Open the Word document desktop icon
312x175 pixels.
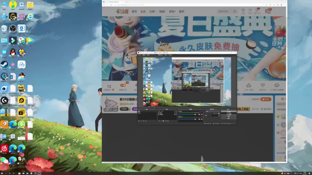pyautogui.click(x=13, y=77)
